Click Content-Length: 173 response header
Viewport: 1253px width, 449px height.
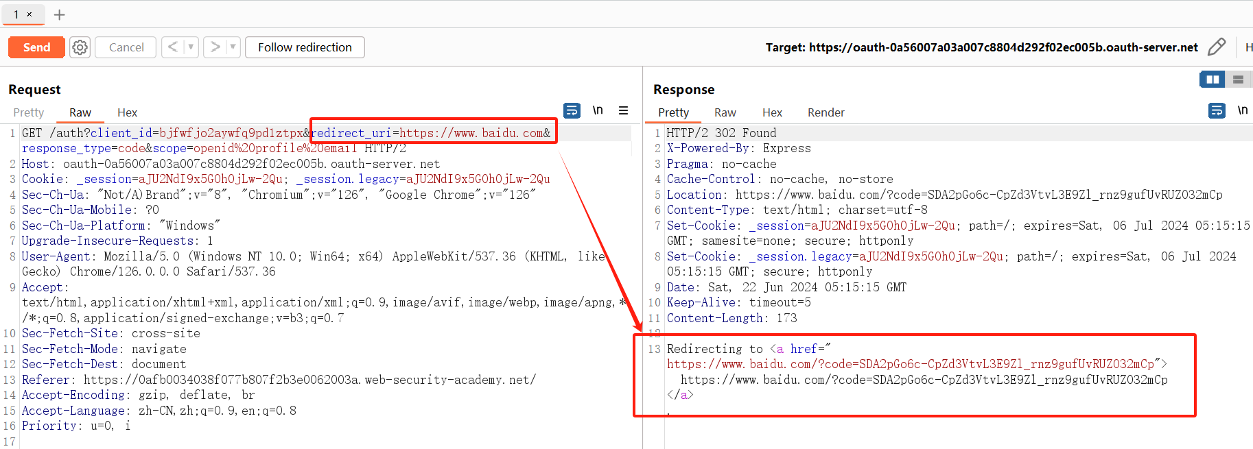[731, 318]
